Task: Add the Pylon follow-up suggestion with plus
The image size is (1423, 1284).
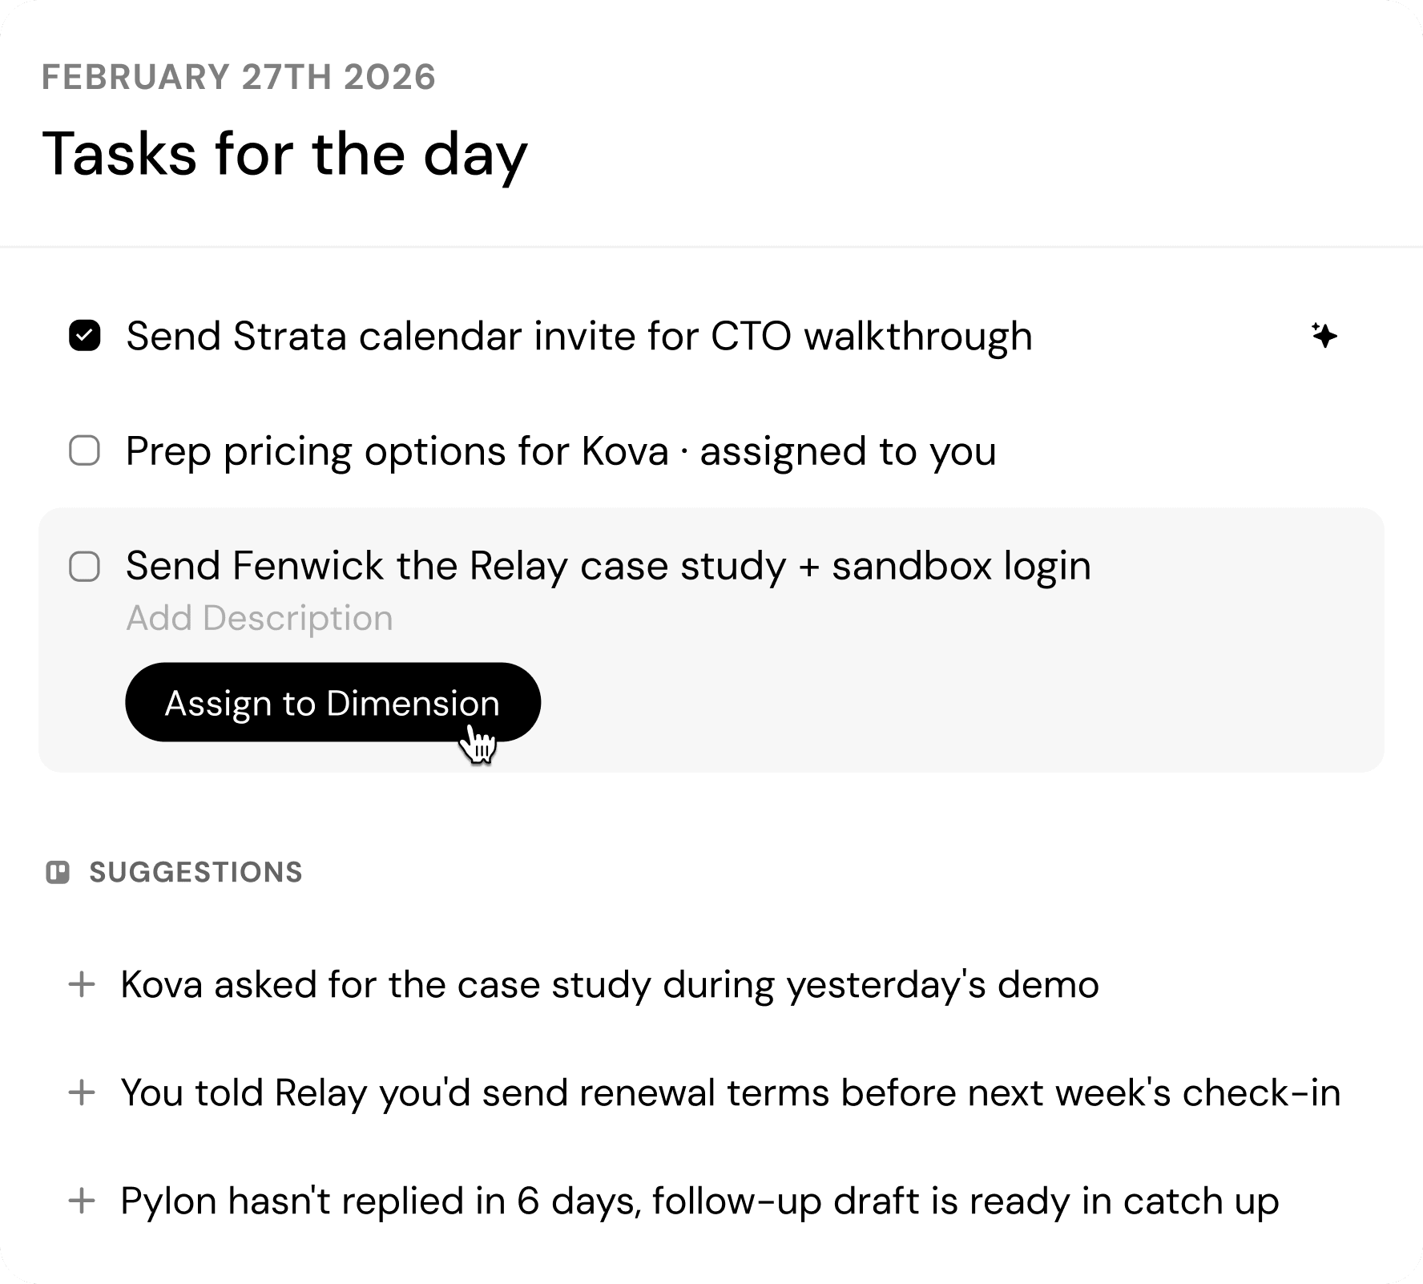Action: click(82, 1201)
